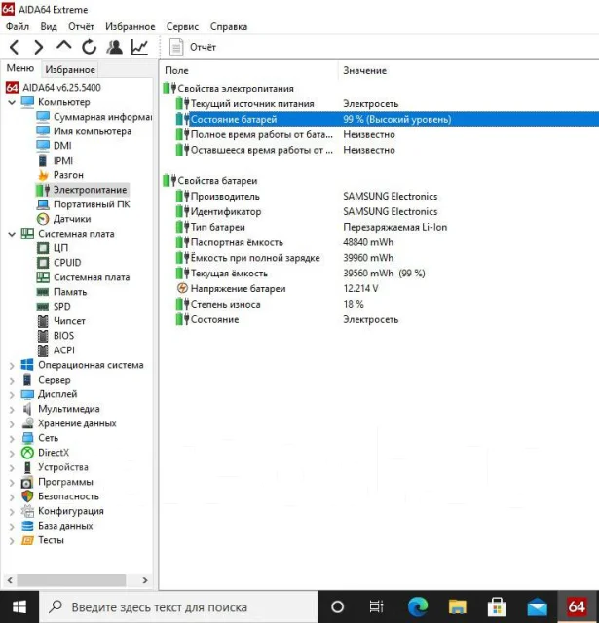Expand the Сеть tree branch

pyautogui.click(x=12, y=439)
